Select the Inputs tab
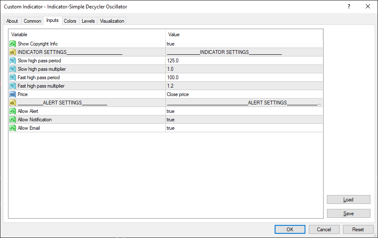Screen dimensions: 378x238 click(53, 21)
